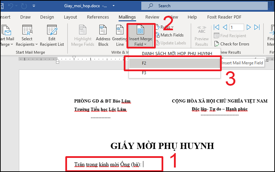
Task: Click Độc lập- Tự do – Hạnh phúc line
Action: click(x=220, y=109)
